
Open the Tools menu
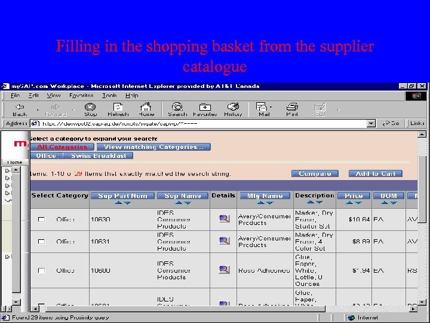coord(109,95)
